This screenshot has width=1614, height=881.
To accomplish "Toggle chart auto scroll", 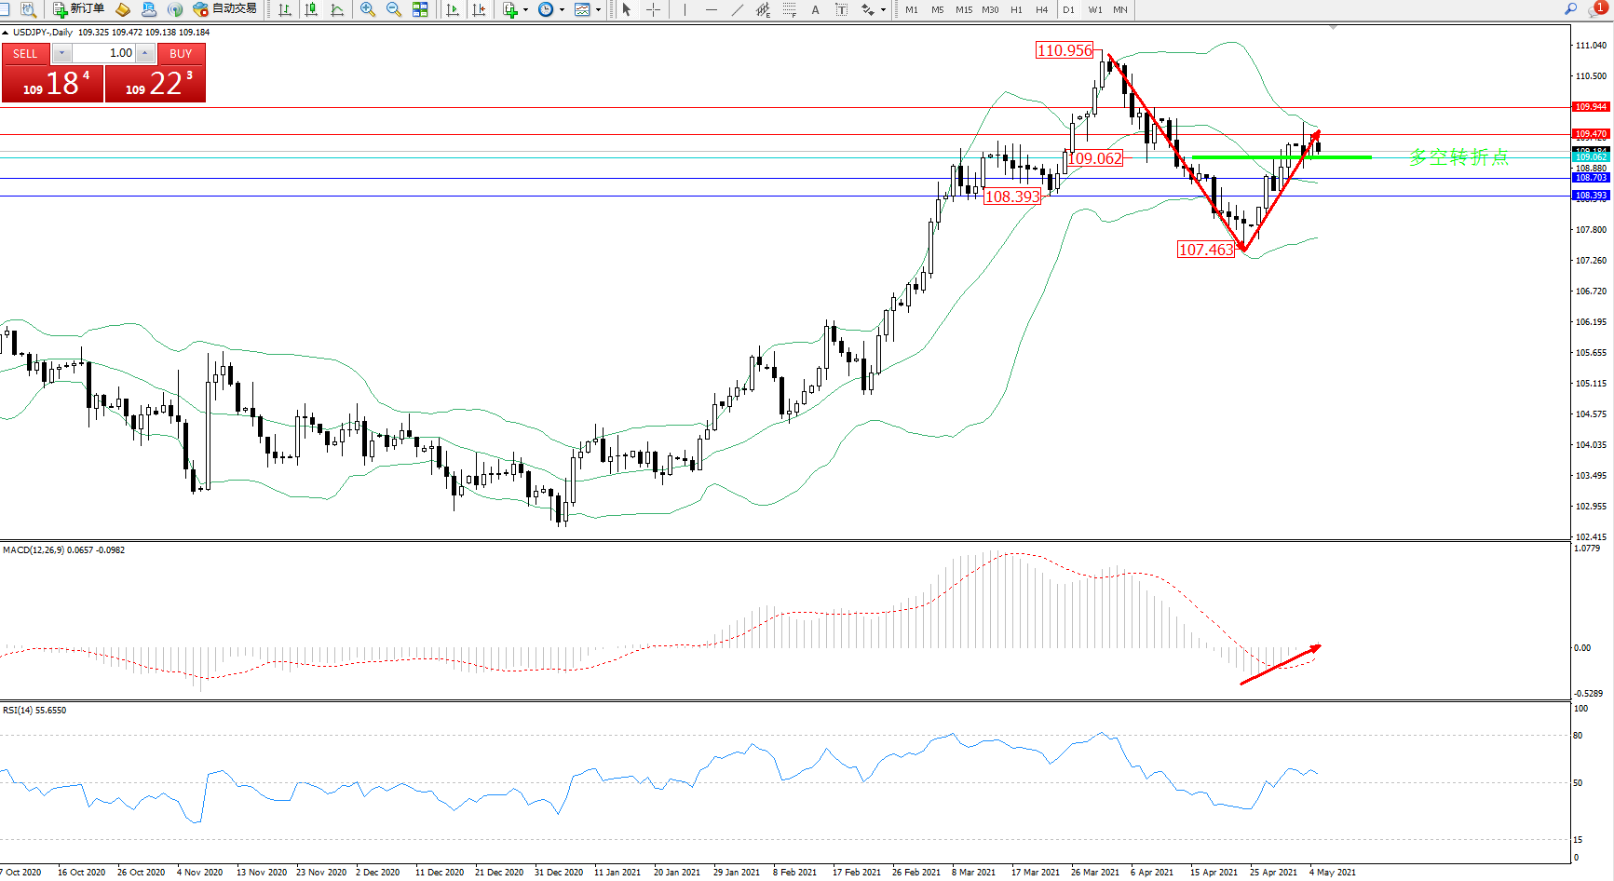I will coord(453,9).
